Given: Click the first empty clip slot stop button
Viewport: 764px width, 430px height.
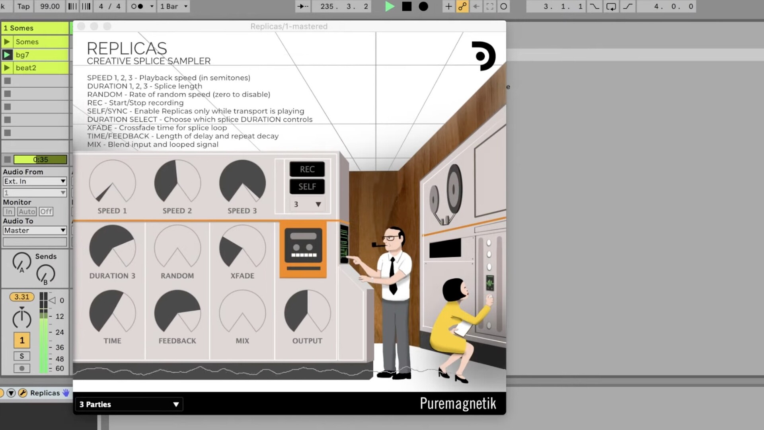Looking at the screenshot, I should (x=7, y=81).
